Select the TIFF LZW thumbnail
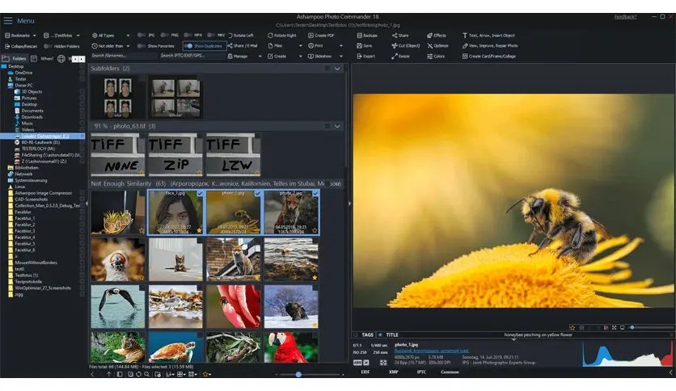 [233, 154]
